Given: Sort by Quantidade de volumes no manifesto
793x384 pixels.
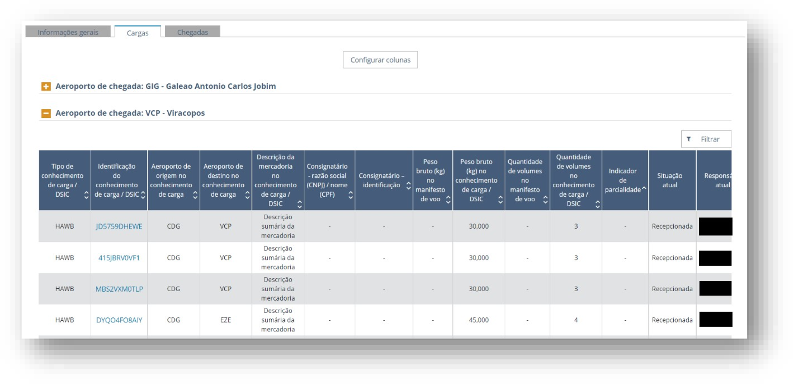Looking at the screenshot, I should click(545, 200).
